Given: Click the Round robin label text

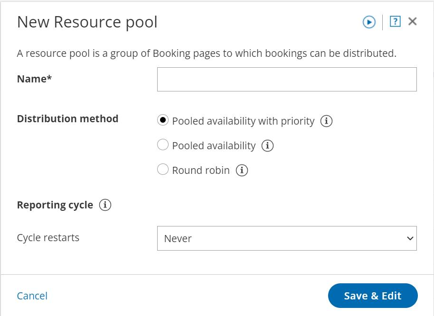Looking at the screenshot, I should (x=202, y=170).
